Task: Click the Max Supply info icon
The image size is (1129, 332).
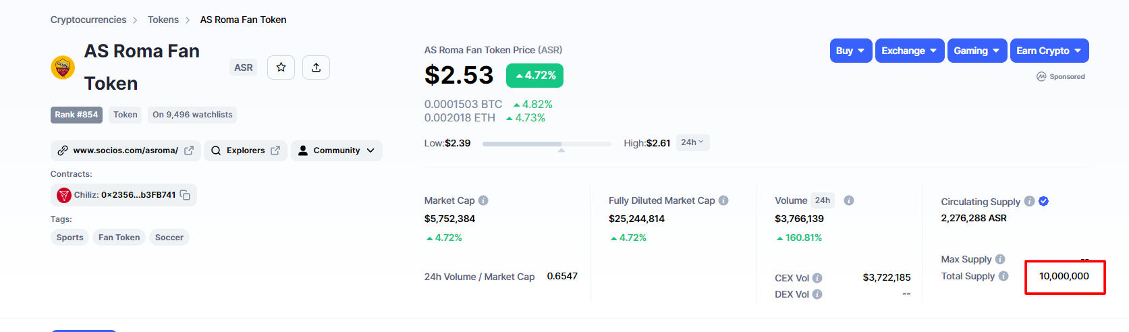Action: [1000, 259]
